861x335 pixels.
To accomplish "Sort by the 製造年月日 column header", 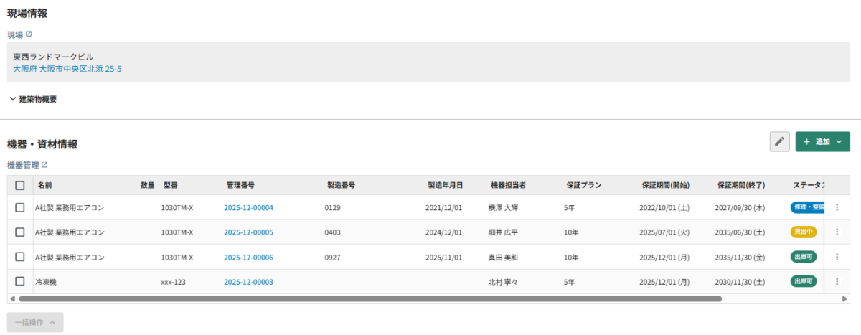I will point(445,185).
